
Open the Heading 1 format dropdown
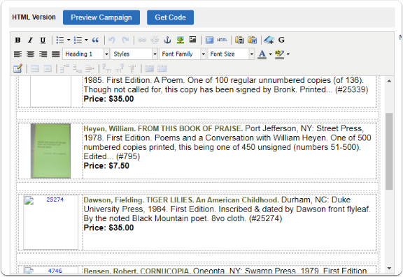coord(86,54)
